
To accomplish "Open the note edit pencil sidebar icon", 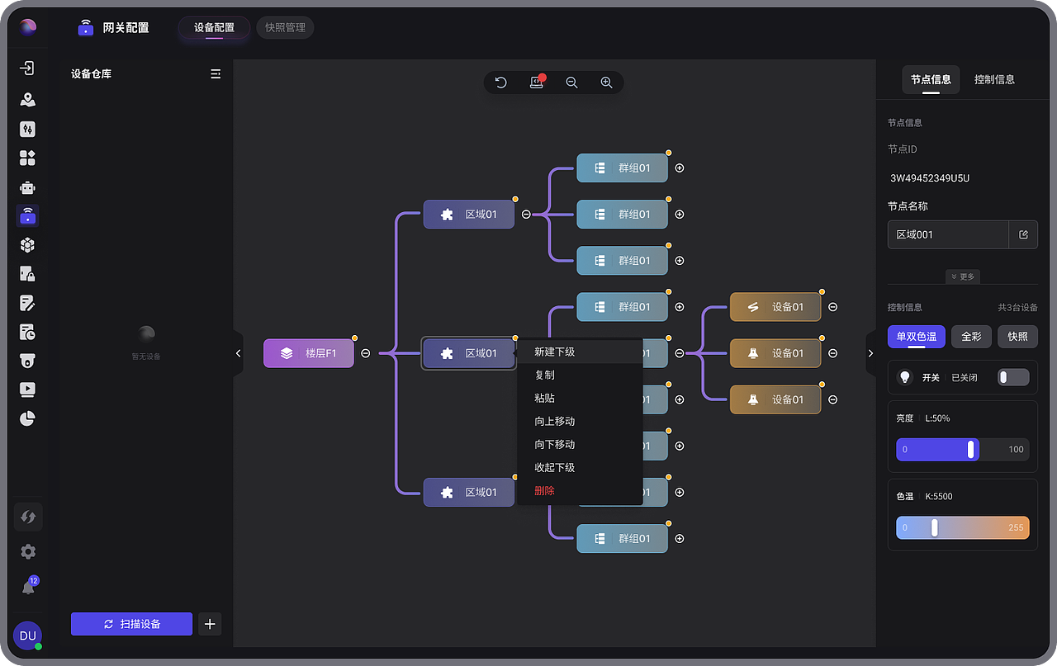I will coord(28,303).
